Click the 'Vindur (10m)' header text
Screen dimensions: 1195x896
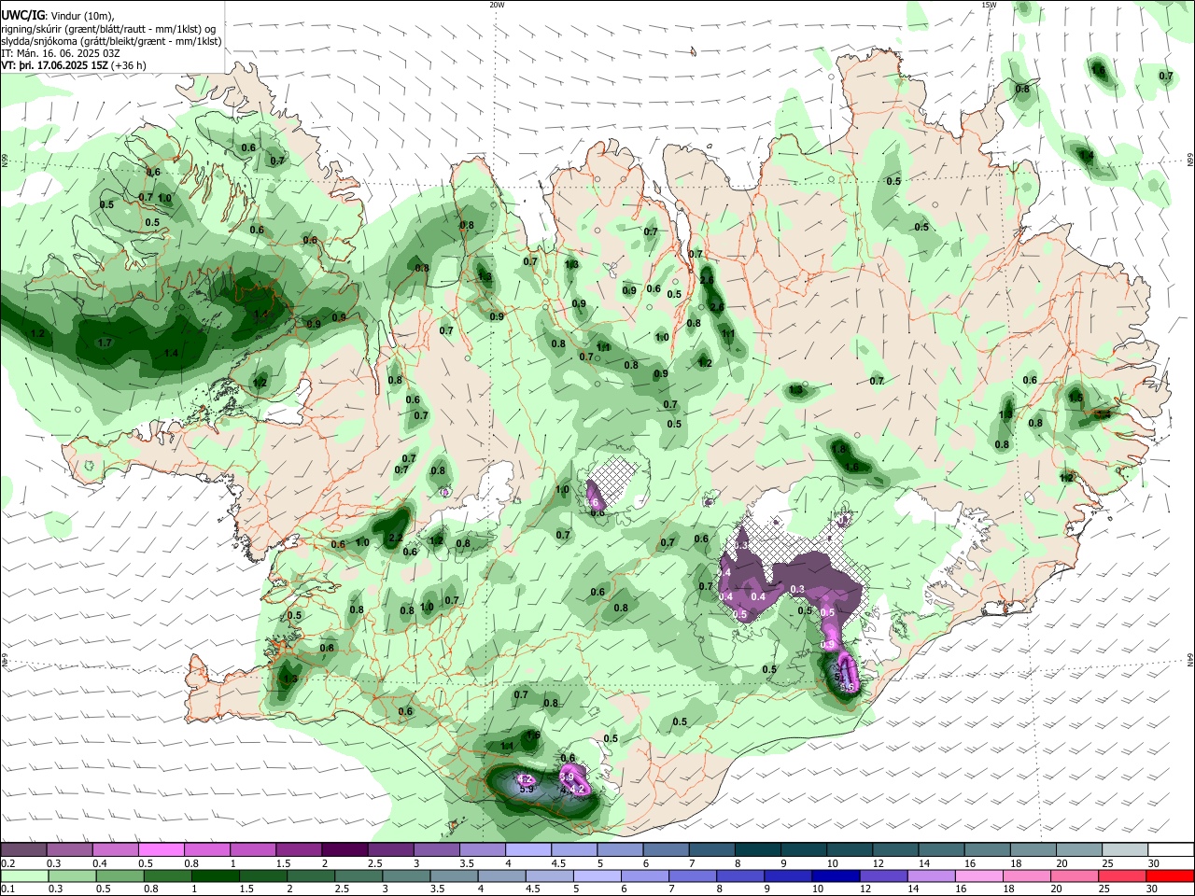tap(81, 16)
